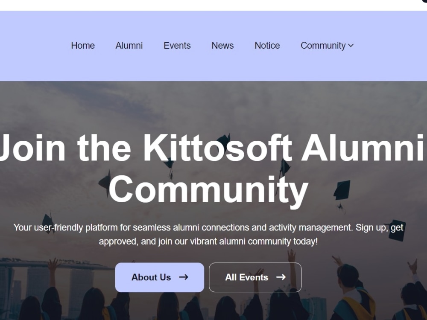Click the About Us button

pos(159,277)
